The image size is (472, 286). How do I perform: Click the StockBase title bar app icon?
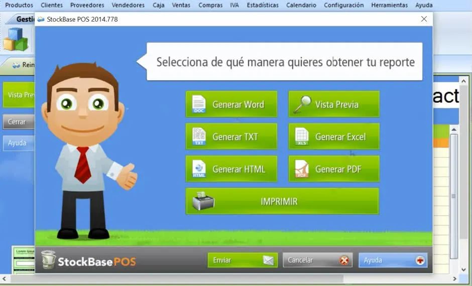tap(41, 19)
